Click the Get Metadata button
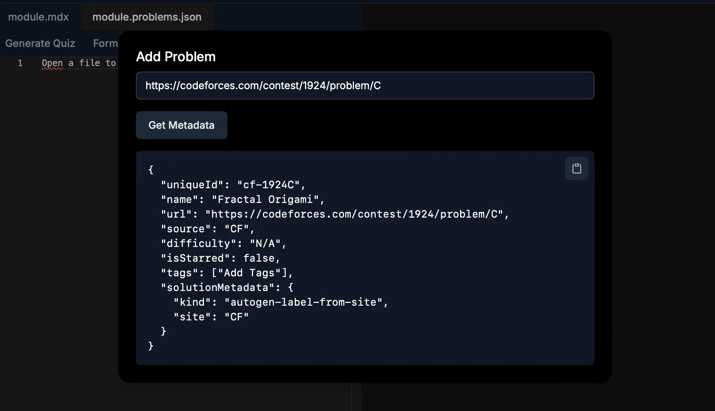 point(182,125)
